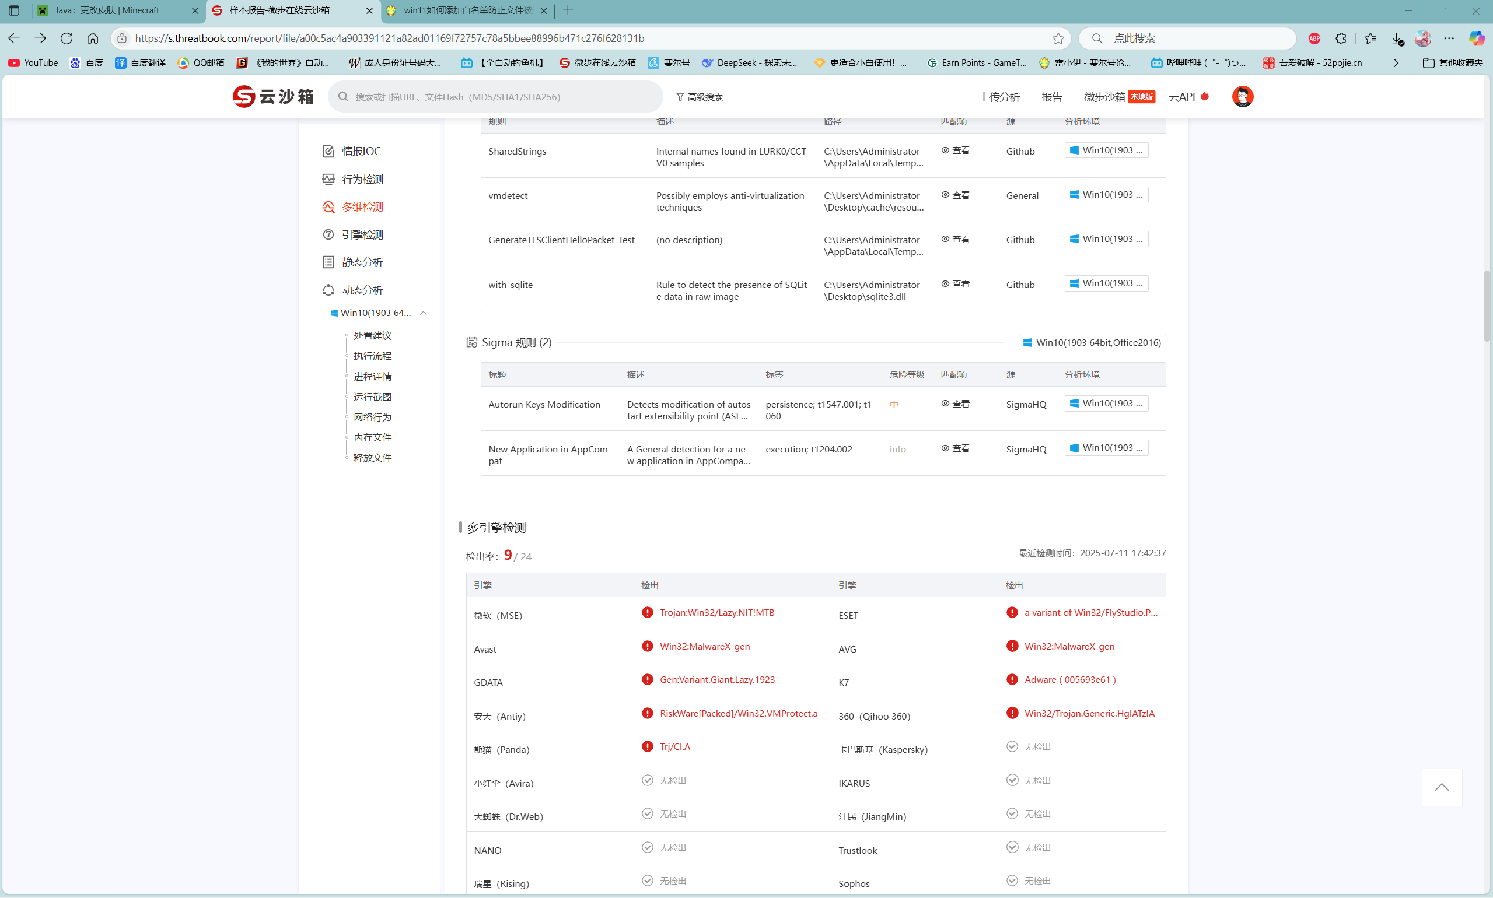Click the browser address bar URL

(x=389, y=38)
